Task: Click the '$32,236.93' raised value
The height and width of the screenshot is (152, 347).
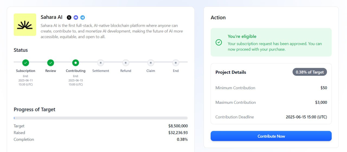Action: click(178, 133)
